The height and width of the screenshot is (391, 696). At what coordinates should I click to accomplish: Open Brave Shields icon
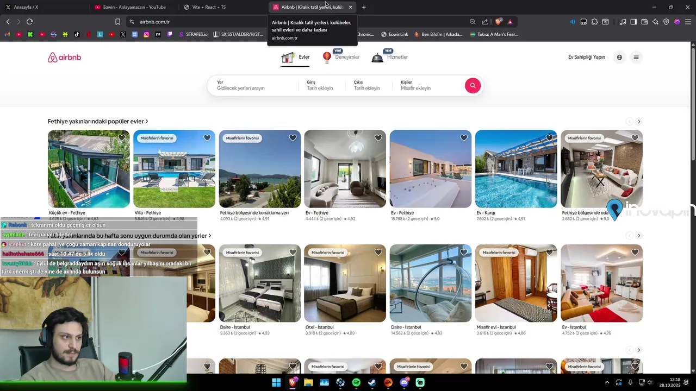coord(498,22)
